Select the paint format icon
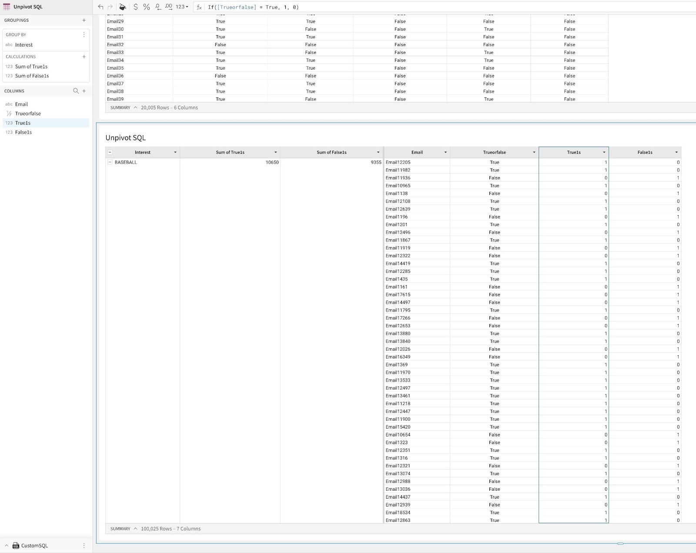 123,7
